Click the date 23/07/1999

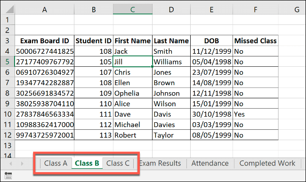211,72
